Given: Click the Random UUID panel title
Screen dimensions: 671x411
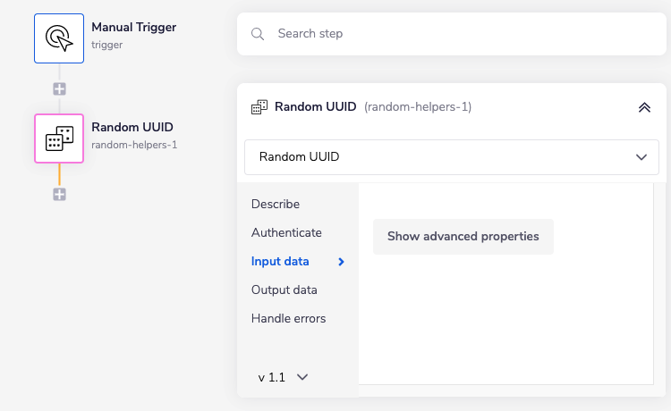Looking at the screenshot, I should 315,107.
